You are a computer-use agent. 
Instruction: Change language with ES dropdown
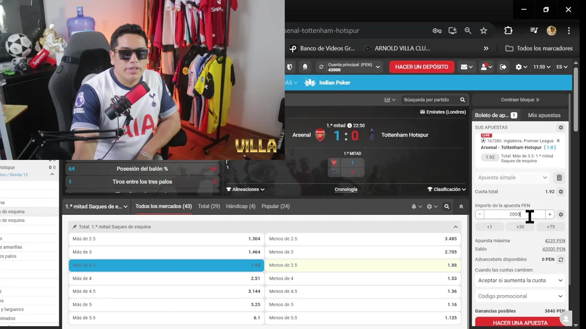(x=562, y=67)
